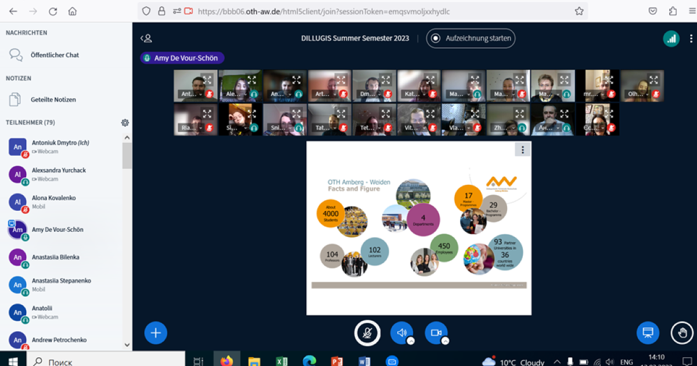Image resolution: width=697 pixels, height=366 pixels.
Task: Open Öffentlicher Chat
Action: tap(55, 55)
